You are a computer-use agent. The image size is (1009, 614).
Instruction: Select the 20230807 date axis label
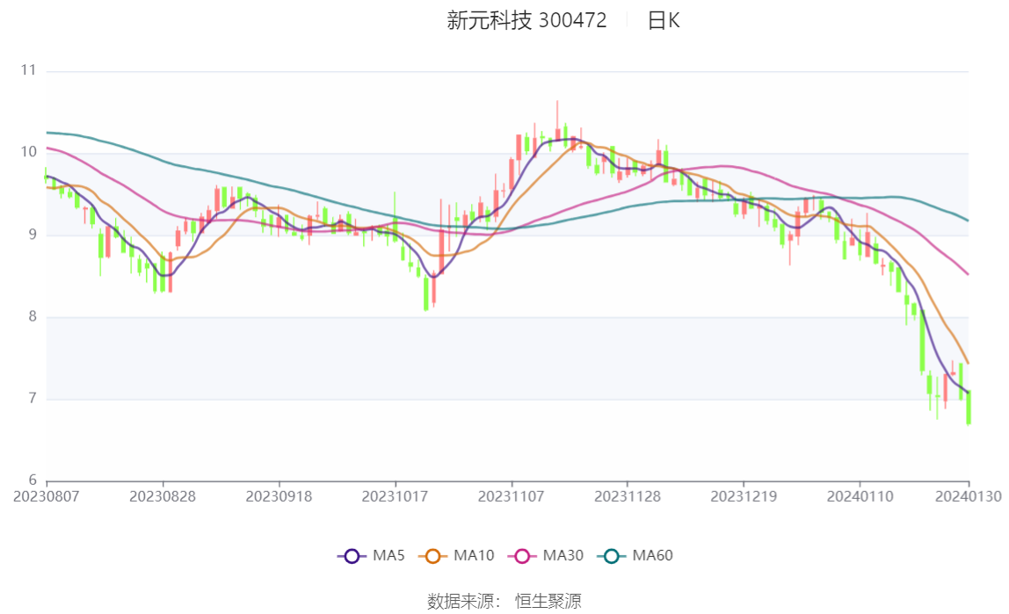(47, 496)
